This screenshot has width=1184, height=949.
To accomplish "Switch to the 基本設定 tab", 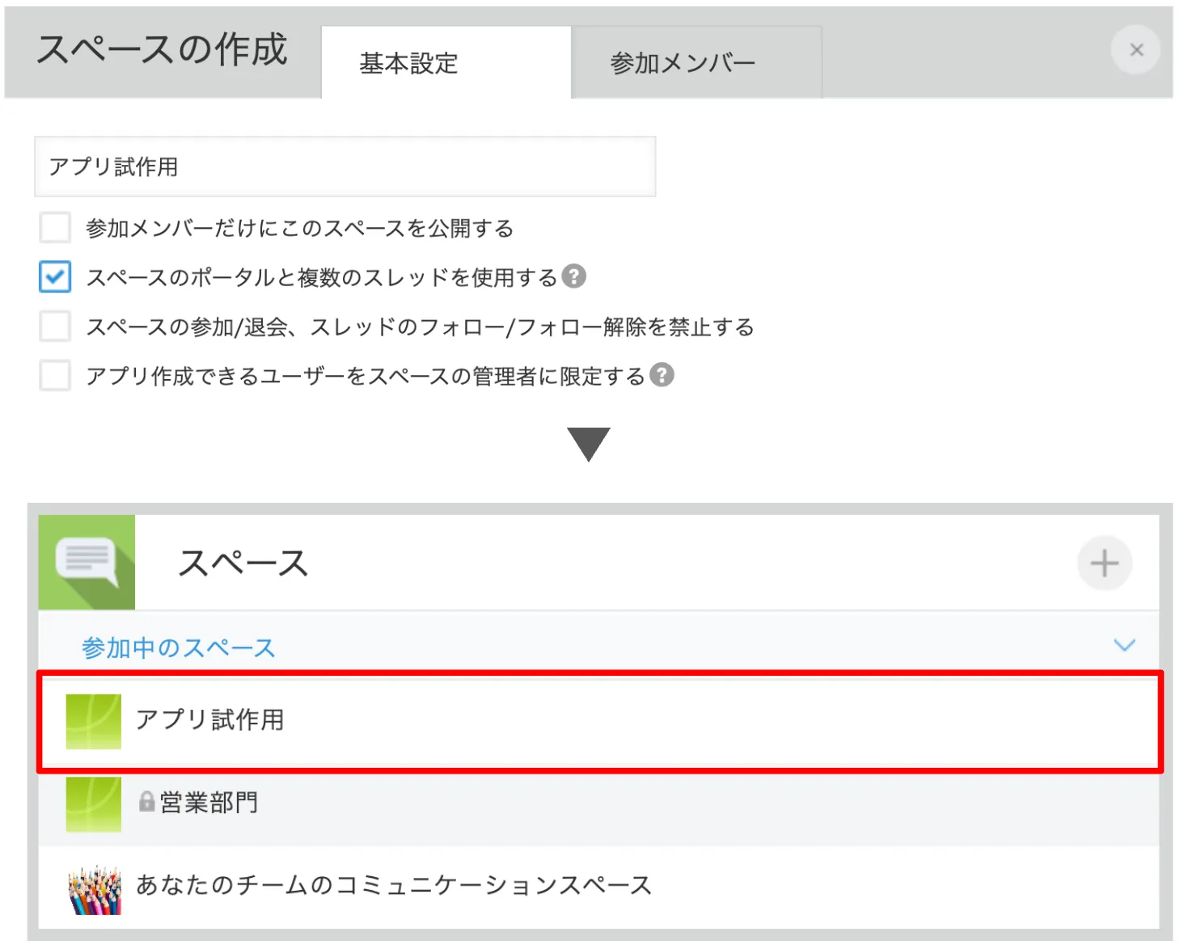I will click(409, 63).
